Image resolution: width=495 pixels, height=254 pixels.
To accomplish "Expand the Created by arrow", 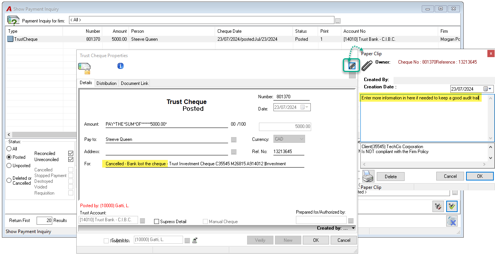I will click(353, 228).
